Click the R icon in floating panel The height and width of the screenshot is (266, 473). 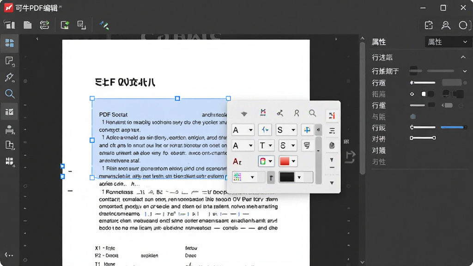pos(297,113)
